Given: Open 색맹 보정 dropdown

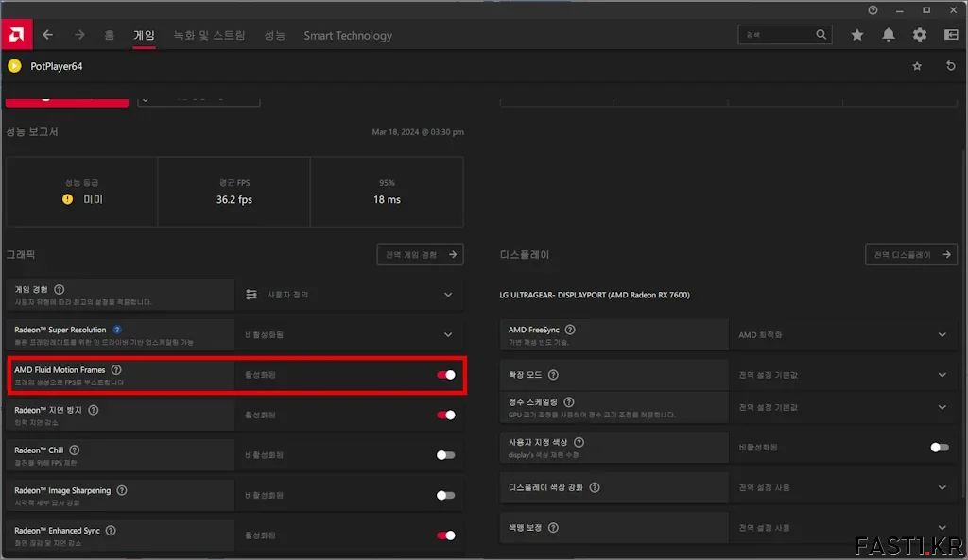Looking at the screenshot, I should tap(842, 528).
